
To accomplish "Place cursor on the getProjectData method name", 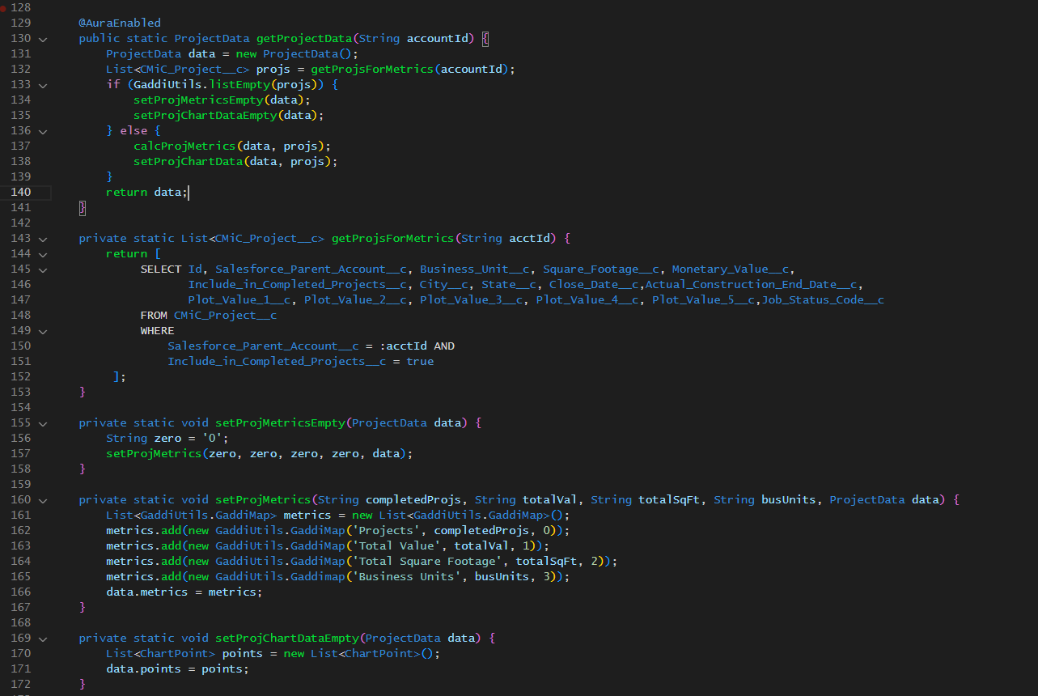I will (x=304, y=38).
